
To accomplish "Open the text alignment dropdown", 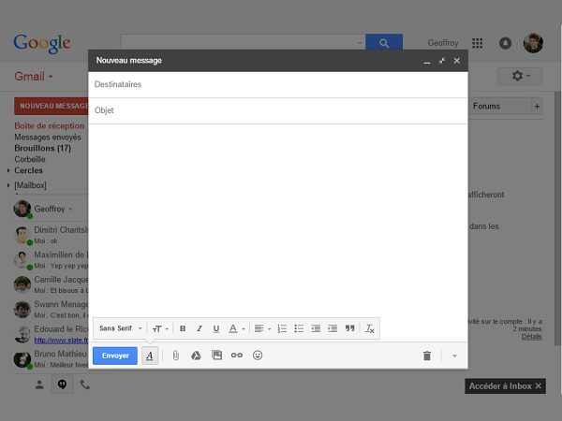I will pyautogui.click(x=262, y=328).
